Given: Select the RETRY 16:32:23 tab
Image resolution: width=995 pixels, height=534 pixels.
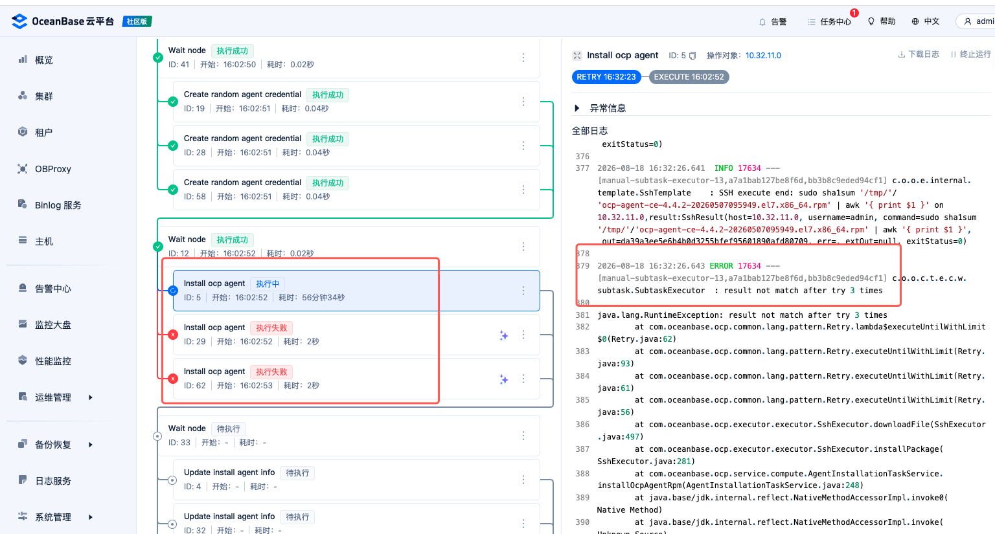Looking at the screenshot, I should [606, 77].
